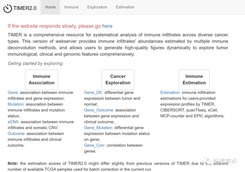Follow the Gene_Mutation link

click(x=99, y=128)
